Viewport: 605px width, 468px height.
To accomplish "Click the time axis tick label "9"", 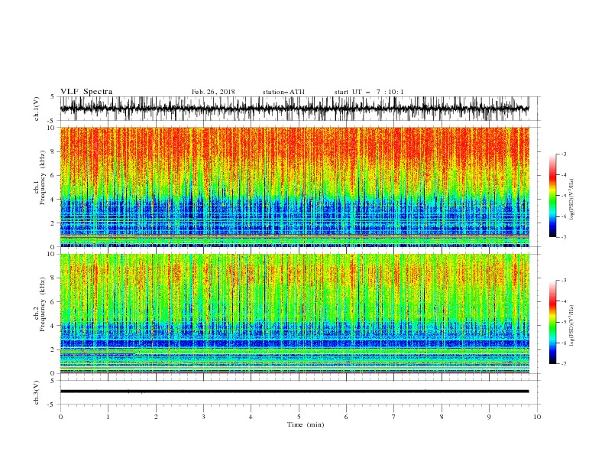I will point(489,417).
